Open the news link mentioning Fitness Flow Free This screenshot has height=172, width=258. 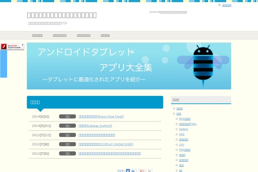click(x=101, y=117)
